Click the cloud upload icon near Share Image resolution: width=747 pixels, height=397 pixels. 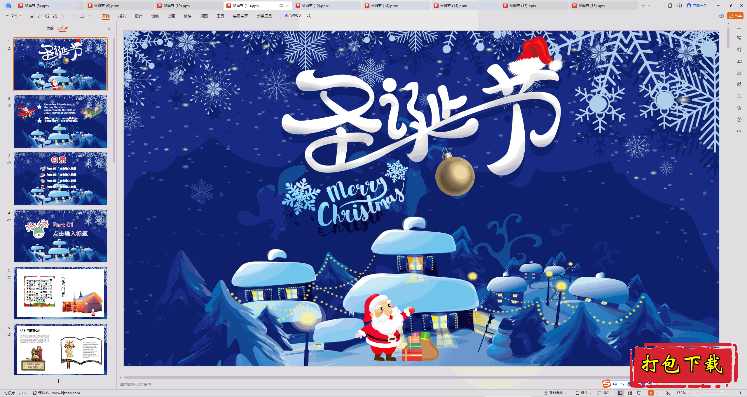click(x=721, y=16)
